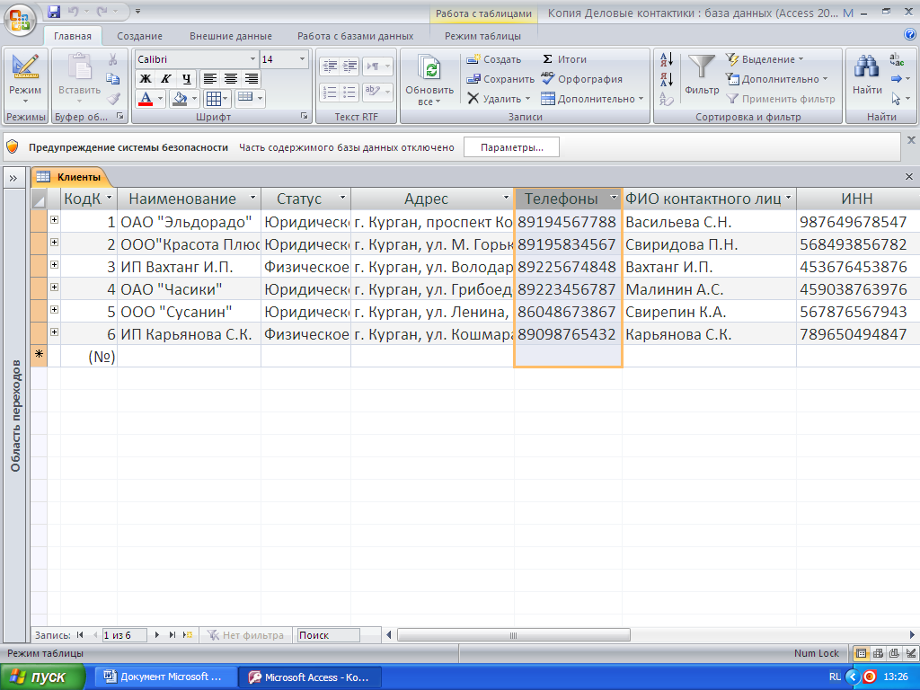Expand the navigation pane with the chevron button

[13, 178]
